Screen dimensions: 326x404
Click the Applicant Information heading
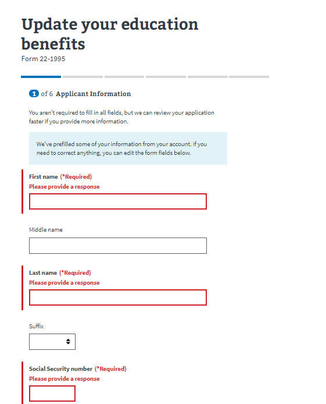point(94,94)
